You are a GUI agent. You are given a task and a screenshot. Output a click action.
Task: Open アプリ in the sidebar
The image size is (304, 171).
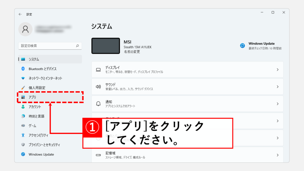50,97
